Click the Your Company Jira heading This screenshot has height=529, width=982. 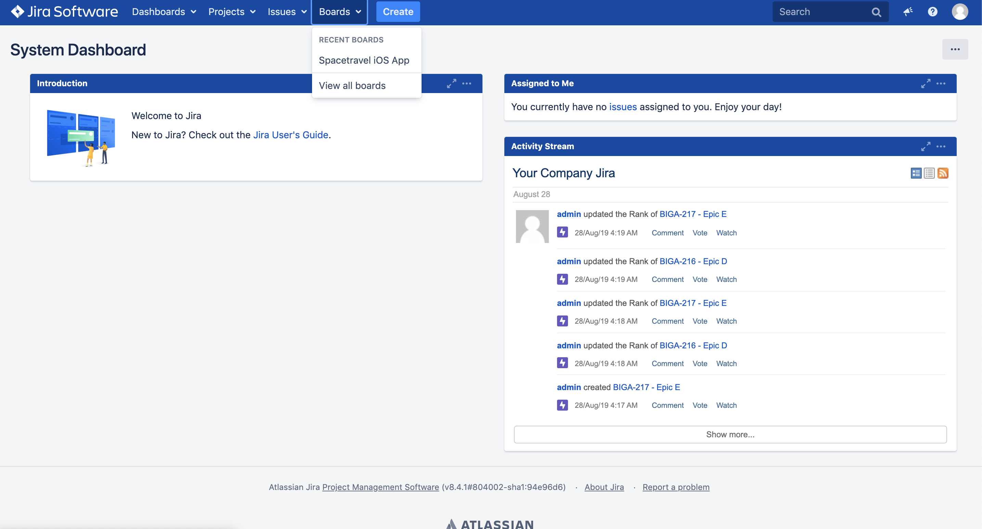pos(564,173)
